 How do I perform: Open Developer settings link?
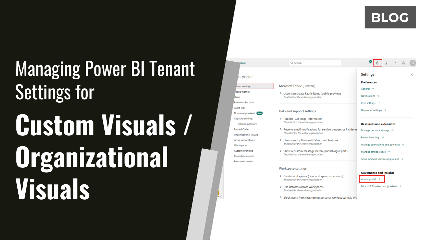tap(374, 110)
